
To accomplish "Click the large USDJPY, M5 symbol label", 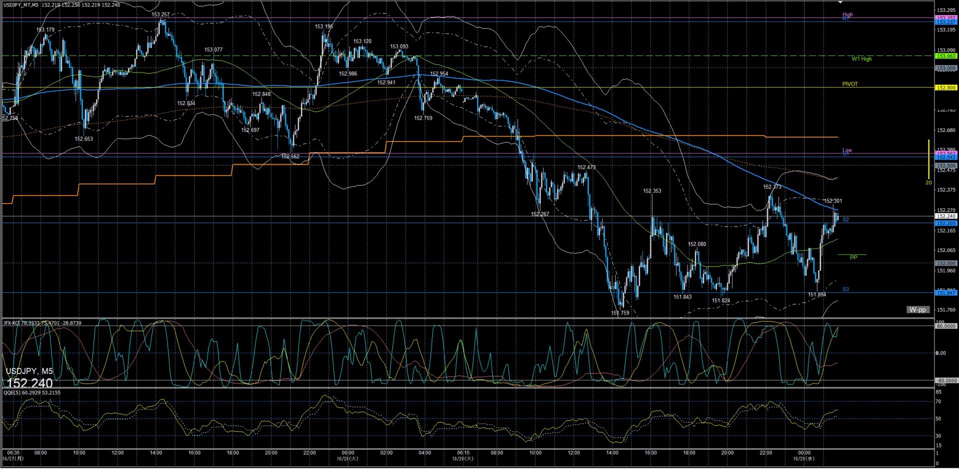I will coord(29,371).
